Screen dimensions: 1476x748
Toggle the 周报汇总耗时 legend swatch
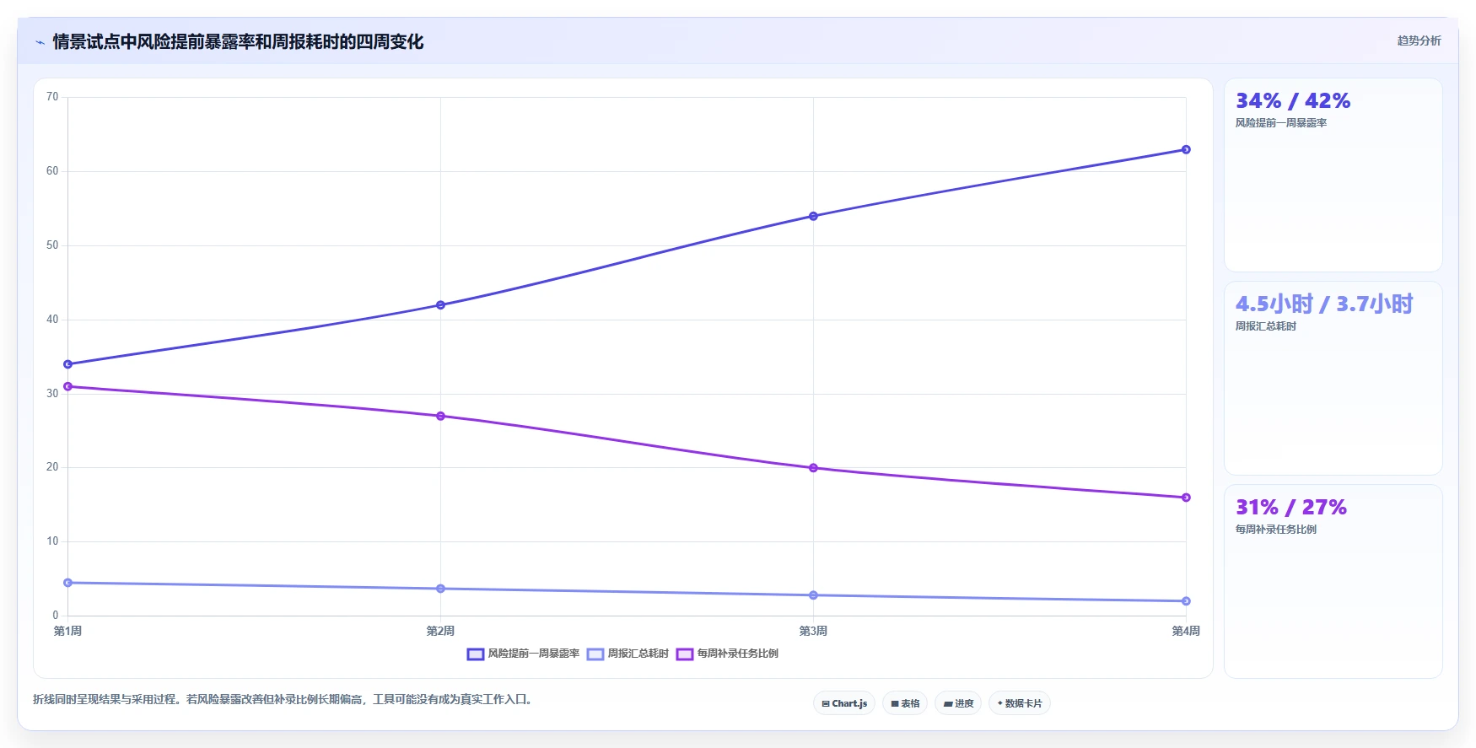coord(595,654)
